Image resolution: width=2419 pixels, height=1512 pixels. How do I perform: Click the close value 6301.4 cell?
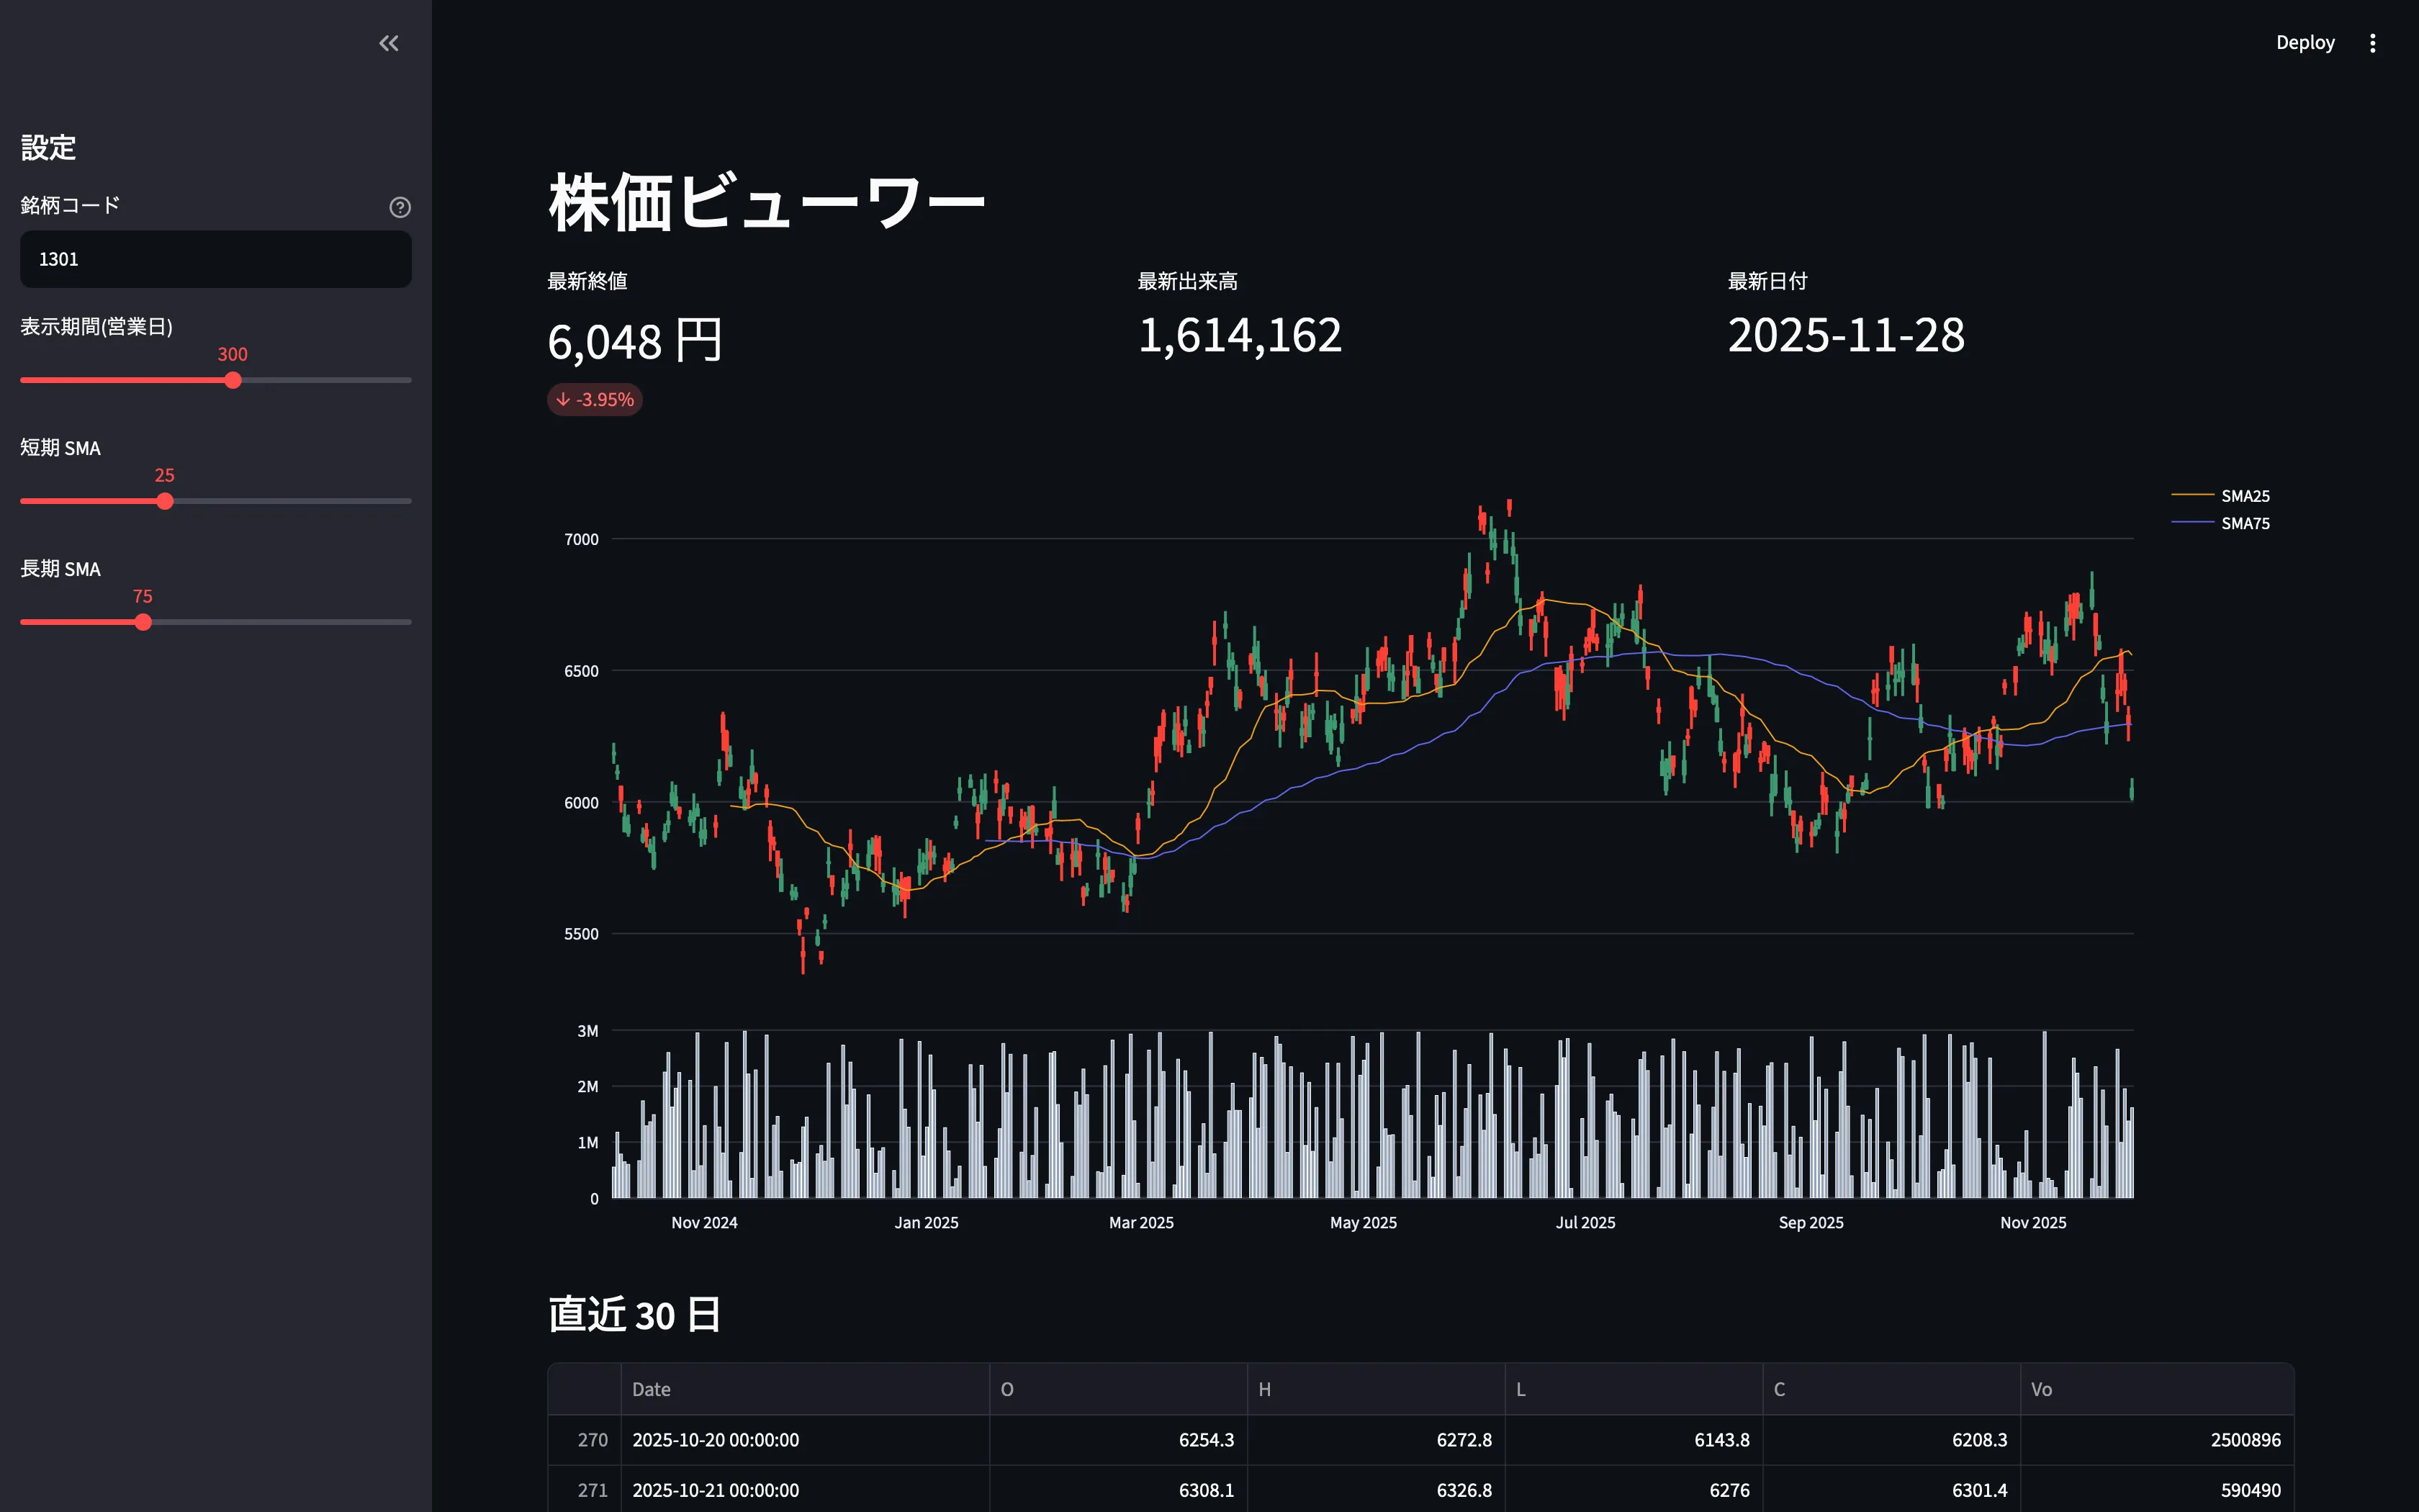coord(1892,1490)
